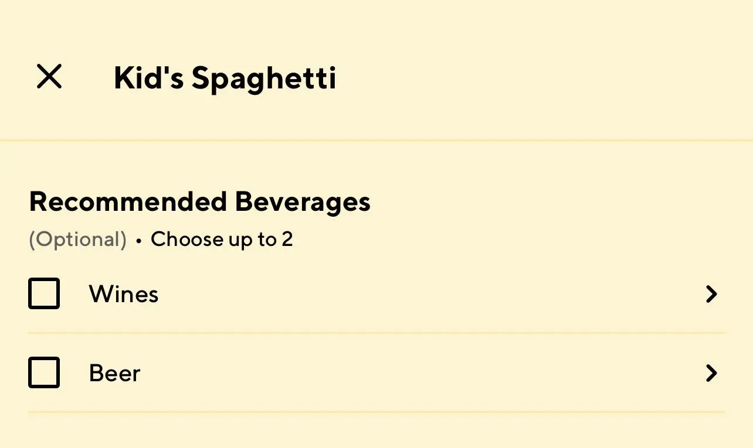Click the number 2 in the selection limit
The image size is (753, 448).
tap(287, 240)
